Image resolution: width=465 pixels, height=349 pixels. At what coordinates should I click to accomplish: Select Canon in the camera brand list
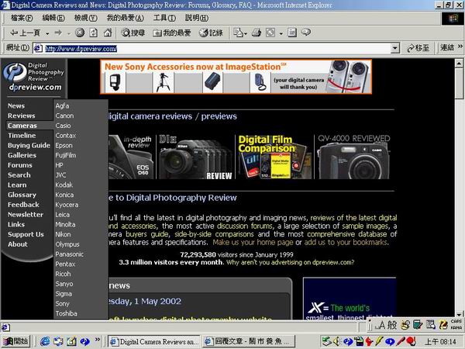[x=64, y=116]
